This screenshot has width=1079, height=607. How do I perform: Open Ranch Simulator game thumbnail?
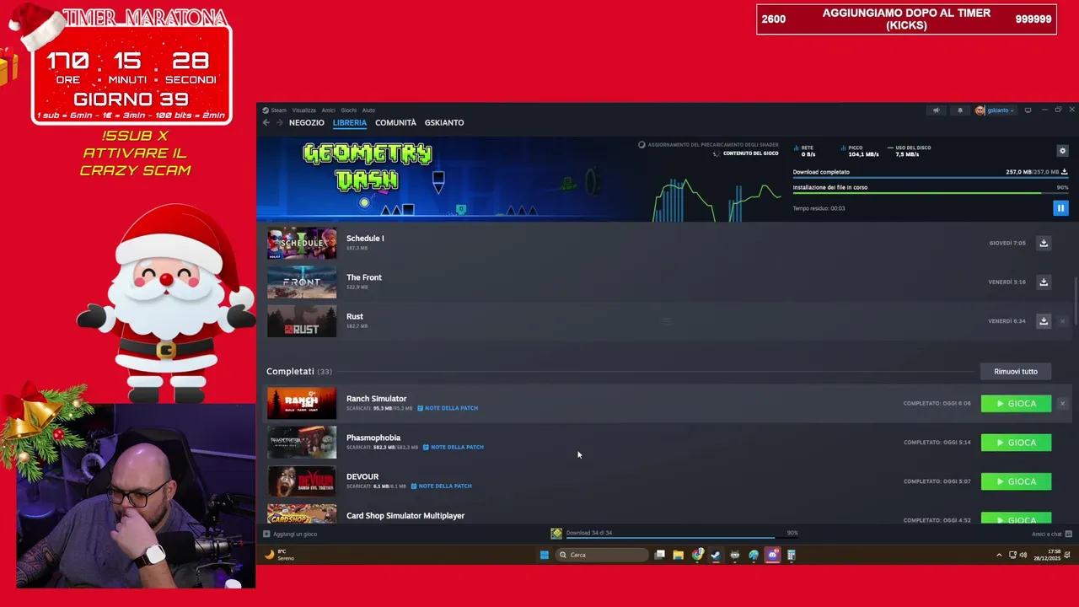pyautogui.click(x=302, y=404)
